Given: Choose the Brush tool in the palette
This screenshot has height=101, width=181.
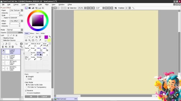Looking at the screenshot, I should [x=40, y=45].
